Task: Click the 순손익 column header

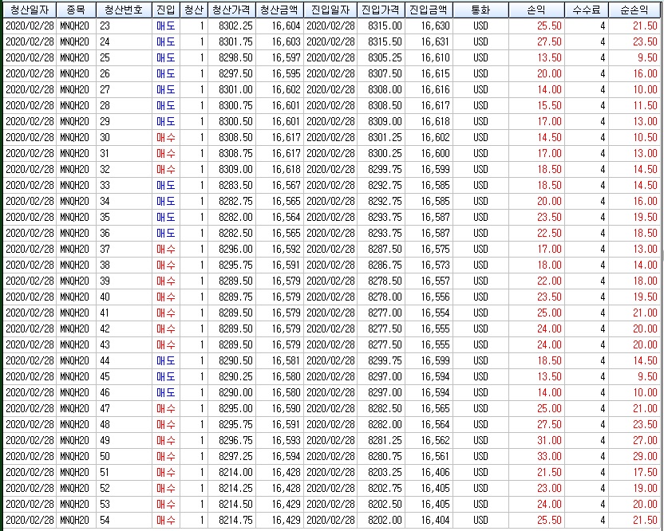Action: 634,10
